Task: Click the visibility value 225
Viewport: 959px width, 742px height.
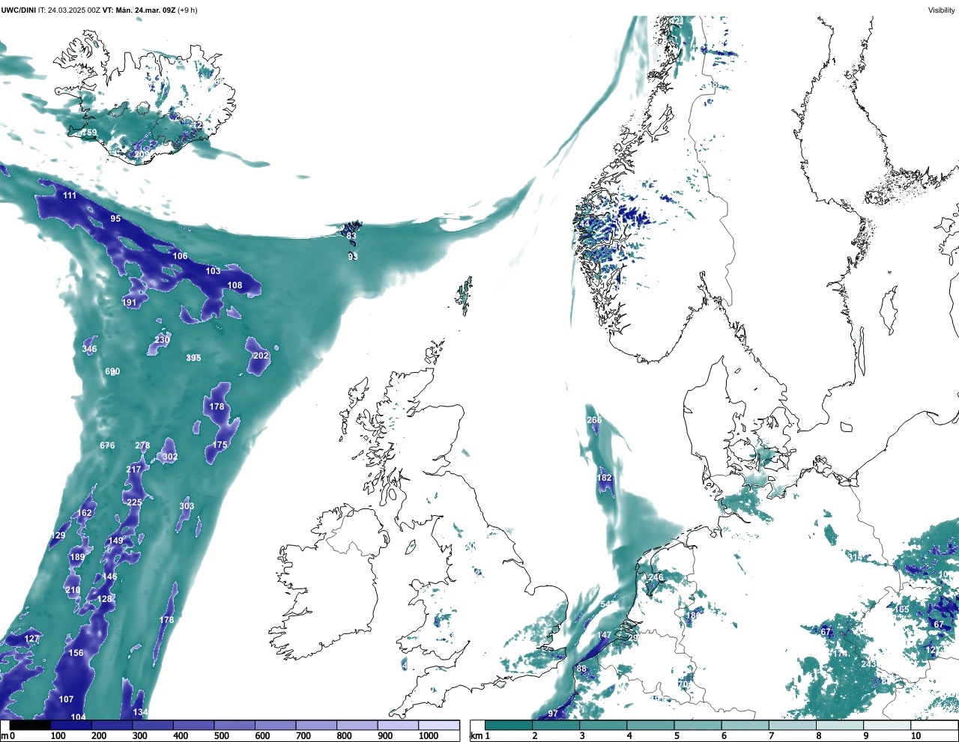Action: tap(134, 502)
